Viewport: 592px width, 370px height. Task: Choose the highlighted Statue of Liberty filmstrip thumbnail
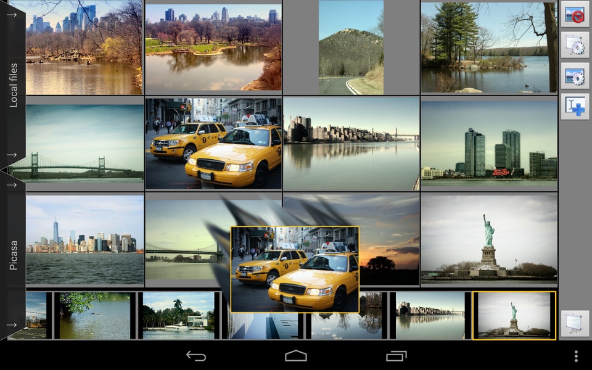pyautogui.click(x=514, y=316)
